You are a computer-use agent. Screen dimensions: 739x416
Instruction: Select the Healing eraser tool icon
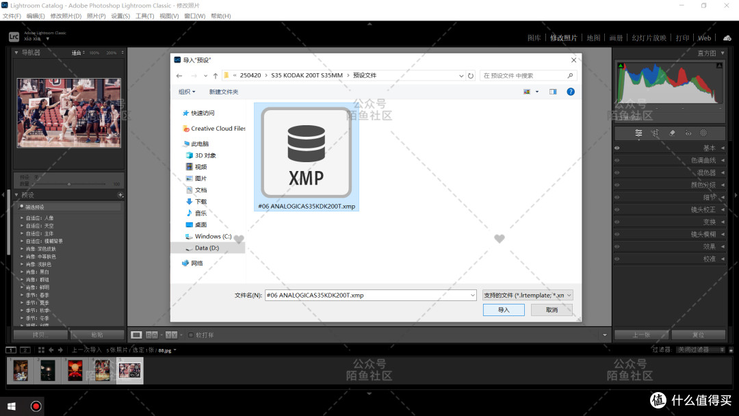click(672, 133)
